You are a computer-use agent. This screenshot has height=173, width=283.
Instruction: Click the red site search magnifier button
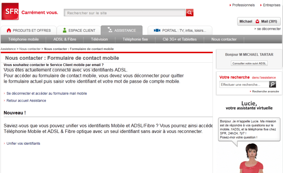(x=189, y=12)
